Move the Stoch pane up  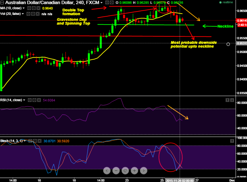232,141
